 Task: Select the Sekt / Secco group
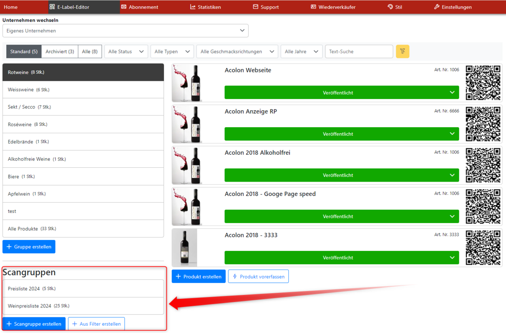coord(83,107)
